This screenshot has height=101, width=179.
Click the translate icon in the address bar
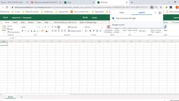click(152, 7)
